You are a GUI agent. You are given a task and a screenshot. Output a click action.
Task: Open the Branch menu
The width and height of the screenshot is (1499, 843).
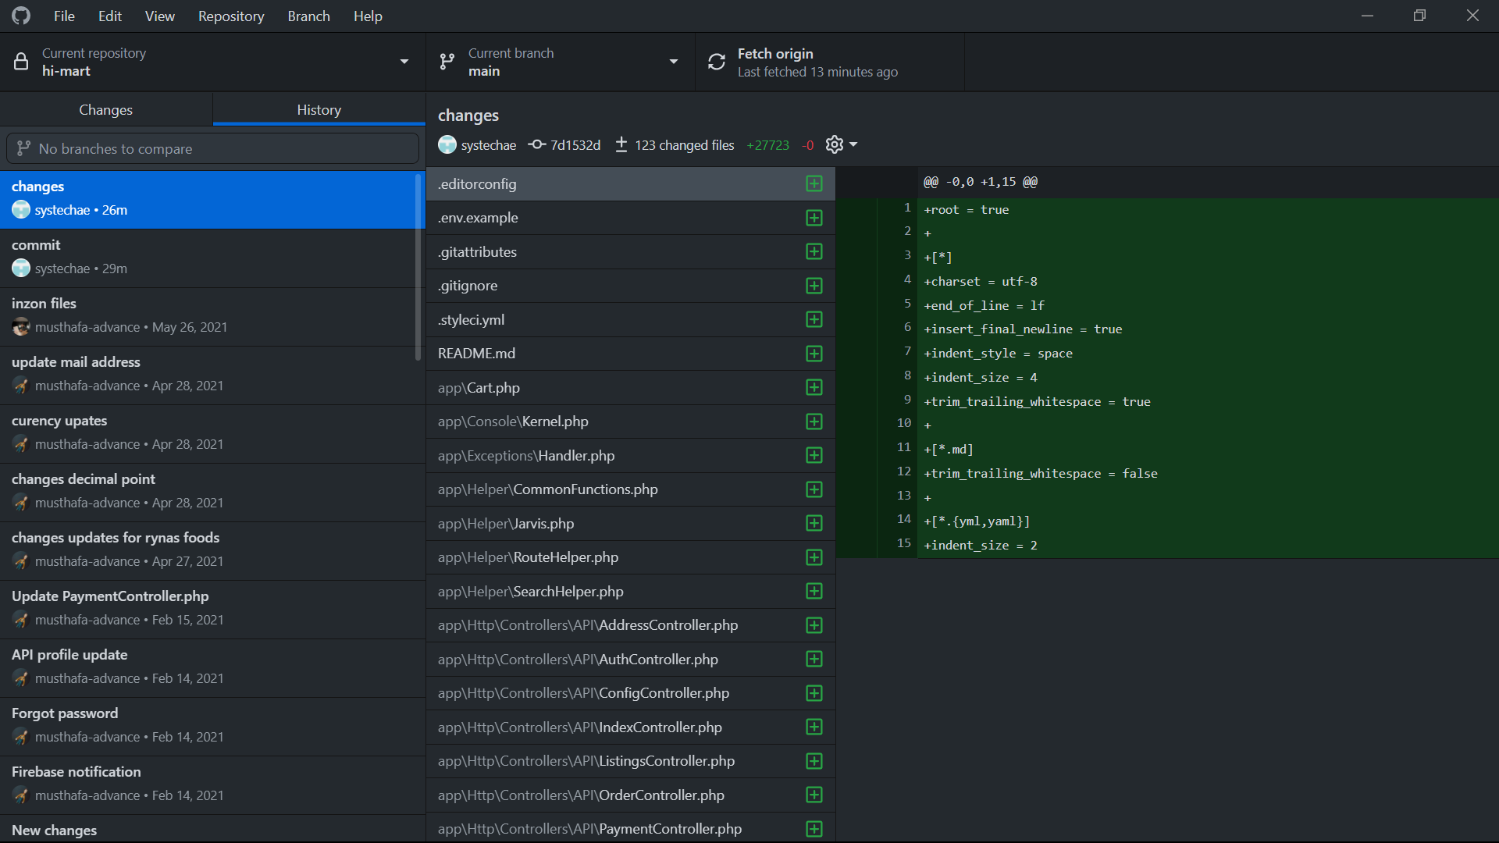[308, 16]
